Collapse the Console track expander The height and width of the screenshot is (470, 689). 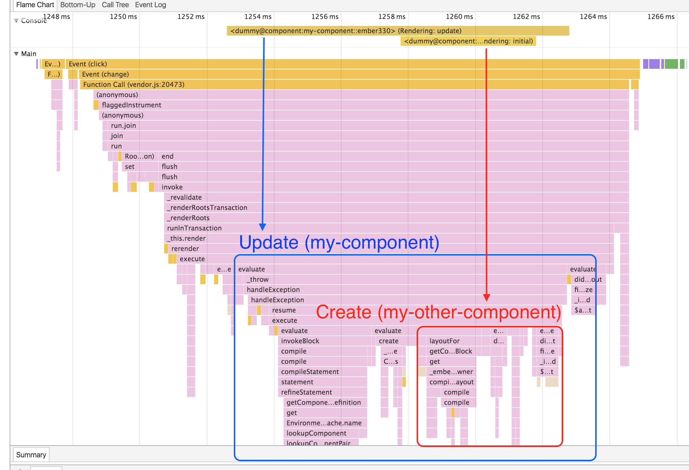(x=16, y=21)
